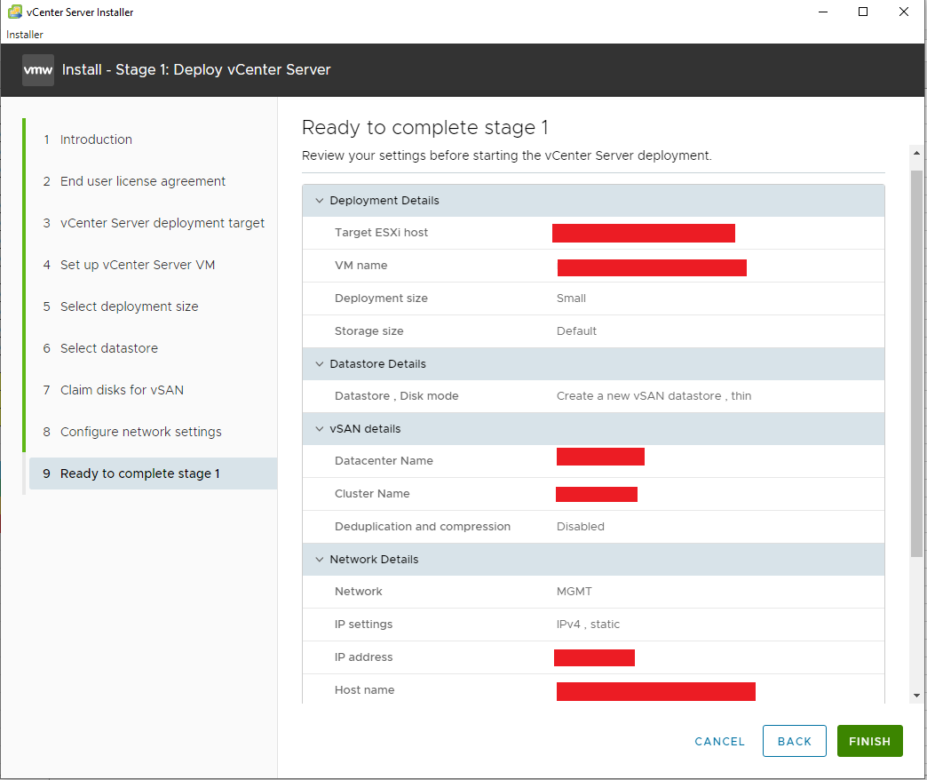Click the VM name label
This screenshot has height=780, width=927.
coord(361,266)
